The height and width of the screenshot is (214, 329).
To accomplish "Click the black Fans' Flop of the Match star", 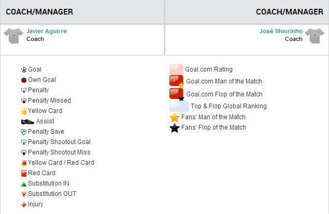I will point(175,128).
